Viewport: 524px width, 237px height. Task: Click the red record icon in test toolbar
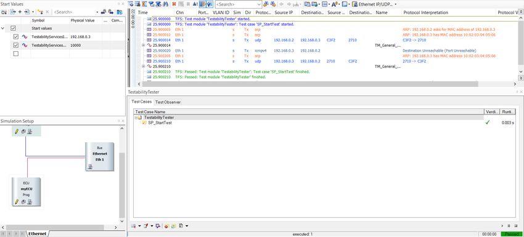166,226
